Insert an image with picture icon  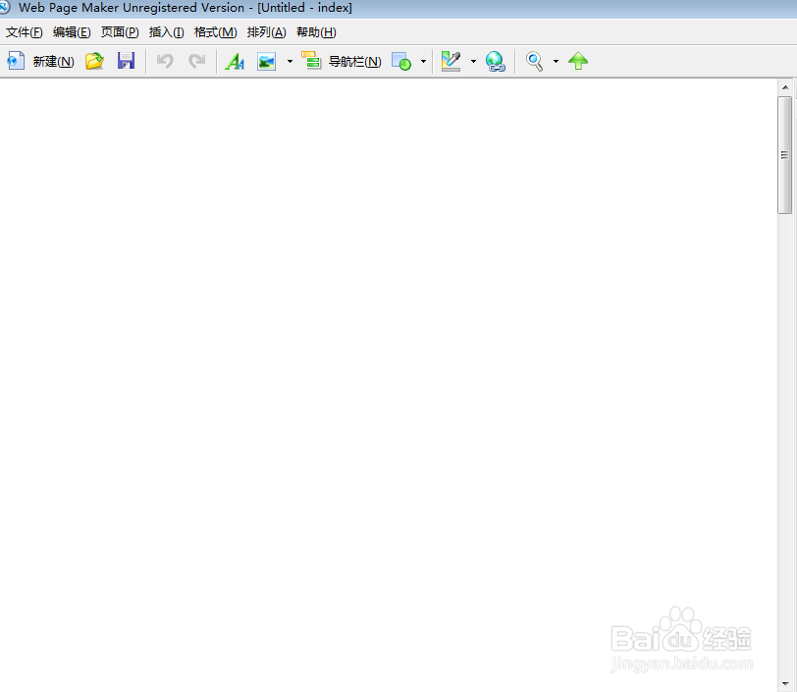coord(266,62)
